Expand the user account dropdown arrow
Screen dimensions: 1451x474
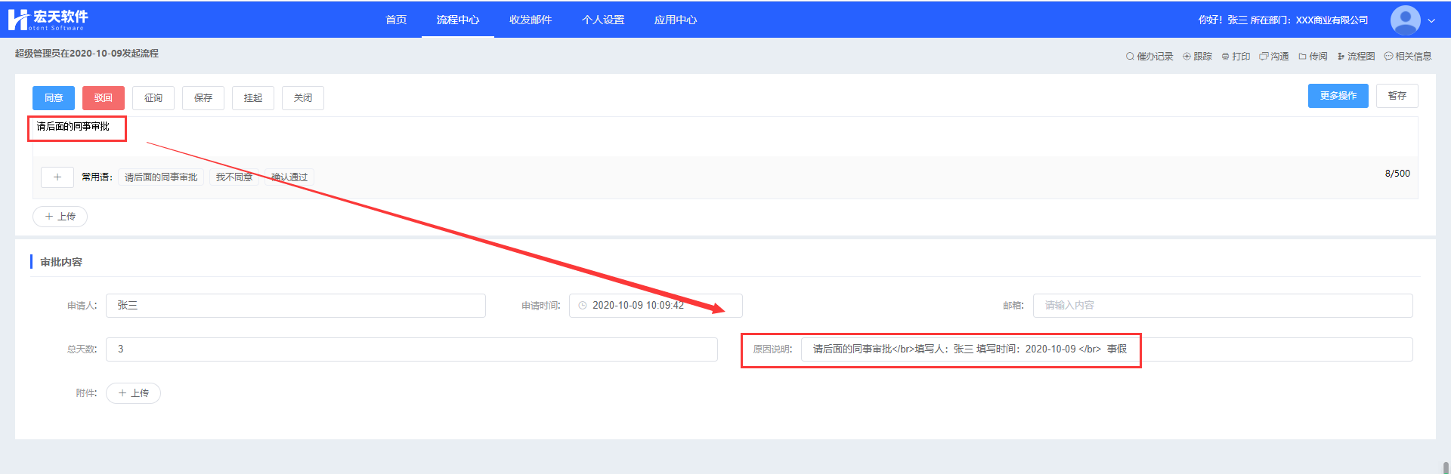[1431, 21]
